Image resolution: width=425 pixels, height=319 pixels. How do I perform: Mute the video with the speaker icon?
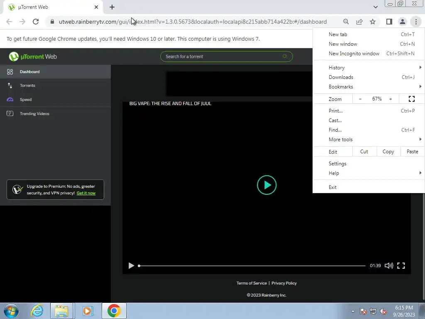388,265
